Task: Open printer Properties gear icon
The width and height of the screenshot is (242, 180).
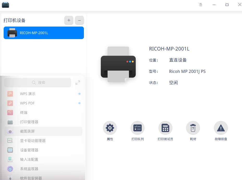Action: 110,128
